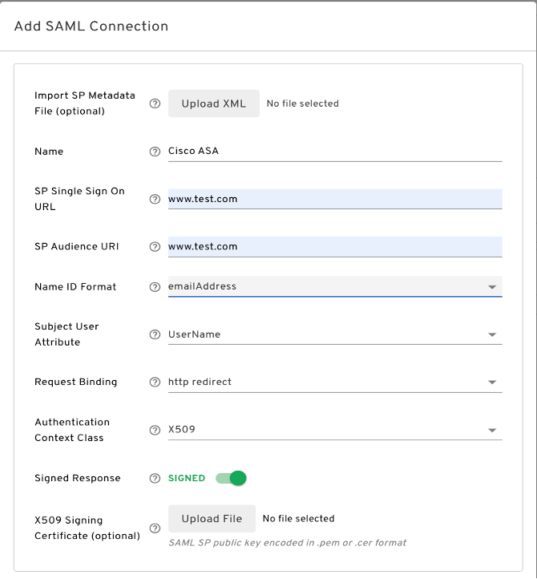
Task: Click the Upload XML button
Action: (x=213, y=103)
